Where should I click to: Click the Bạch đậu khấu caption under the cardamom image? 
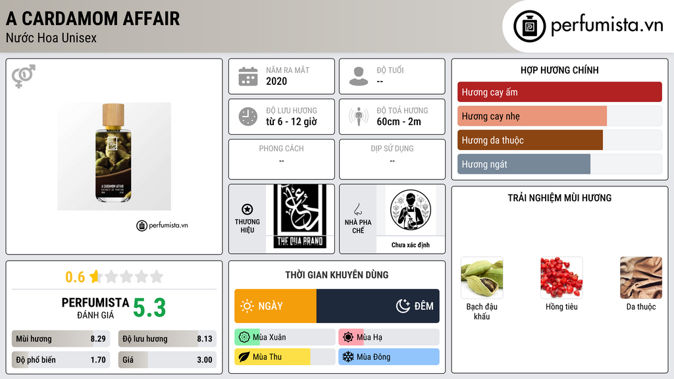[x=482, y=311]
